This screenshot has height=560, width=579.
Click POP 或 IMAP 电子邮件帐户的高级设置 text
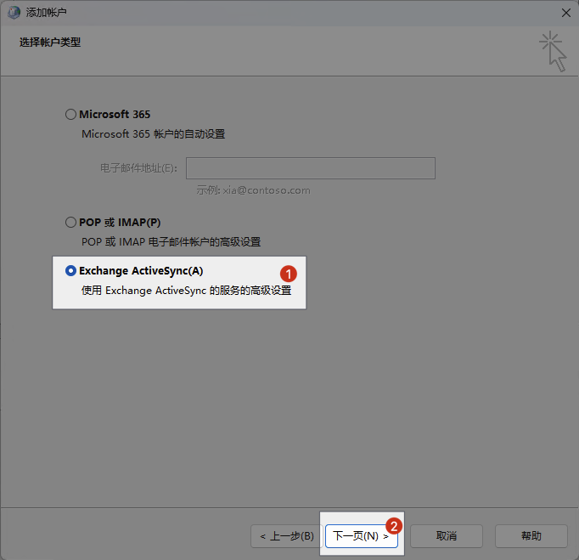171,242
